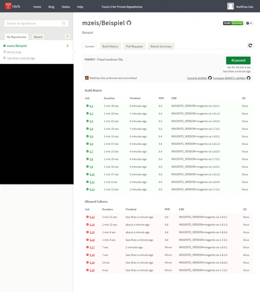Click the green status icon of job 5.7
Viewport: 260px width, 292px height.
pos(87,151)
